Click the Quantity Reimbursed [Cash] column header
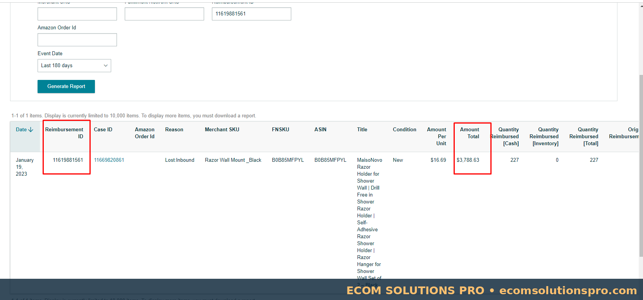This screenshot has height=300, width=643. (505, 136)
